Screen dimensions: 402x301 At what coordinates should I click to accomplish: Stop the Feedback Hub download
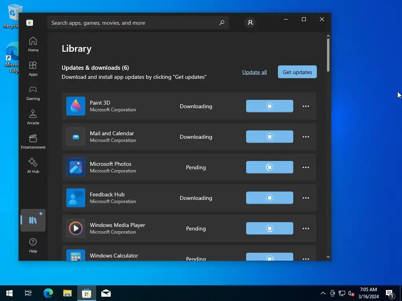click(x=269, y=198)
